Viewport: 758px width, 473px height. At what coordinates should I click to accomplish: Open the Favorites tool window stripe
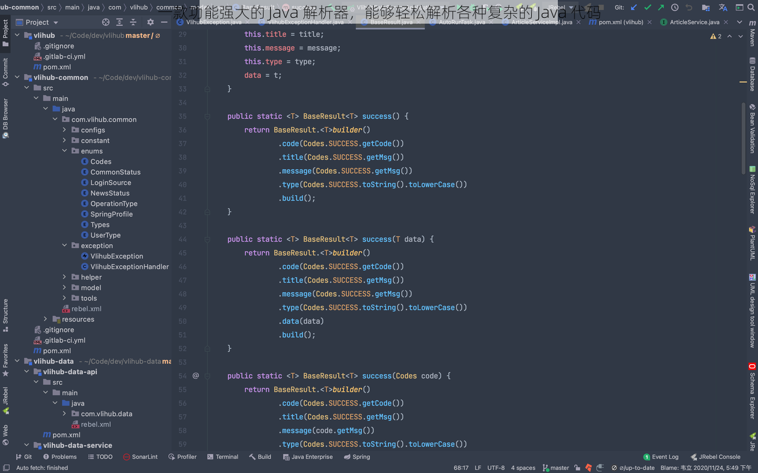click(5, 360)
